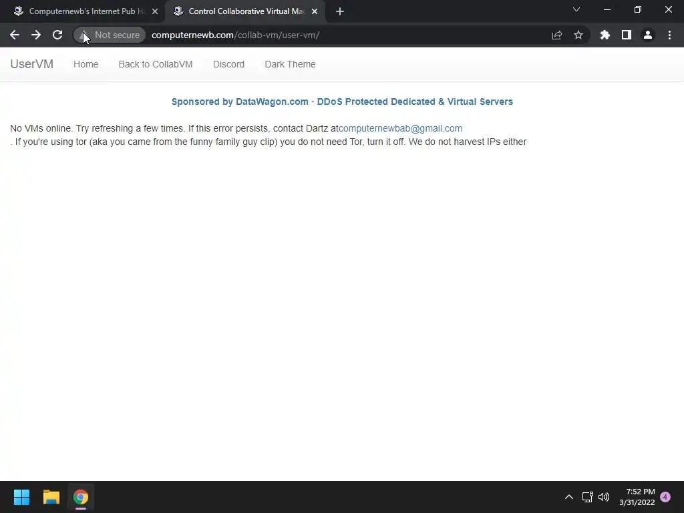Open File Explorer from the taskbar

point(51,497)
